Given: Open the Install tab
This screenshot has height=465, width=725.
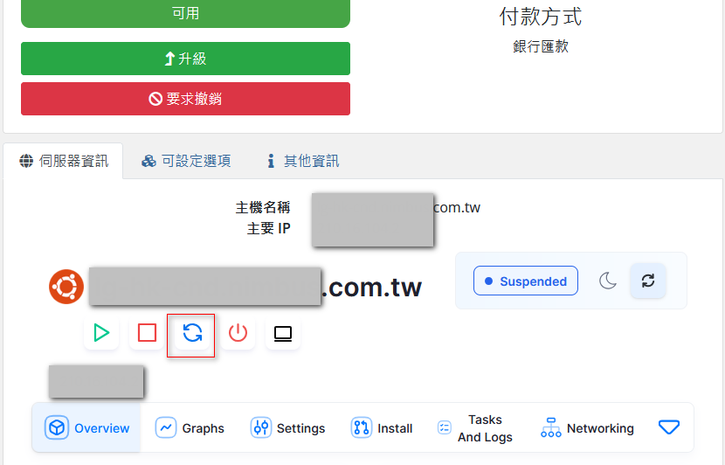Looking at the screenshot, I should [382, 427].
